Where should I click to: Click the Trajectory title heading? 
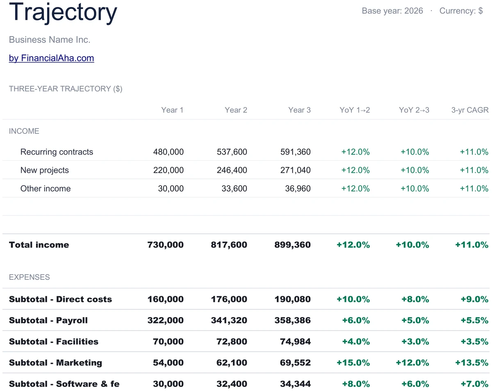click(x=63, y=11)
